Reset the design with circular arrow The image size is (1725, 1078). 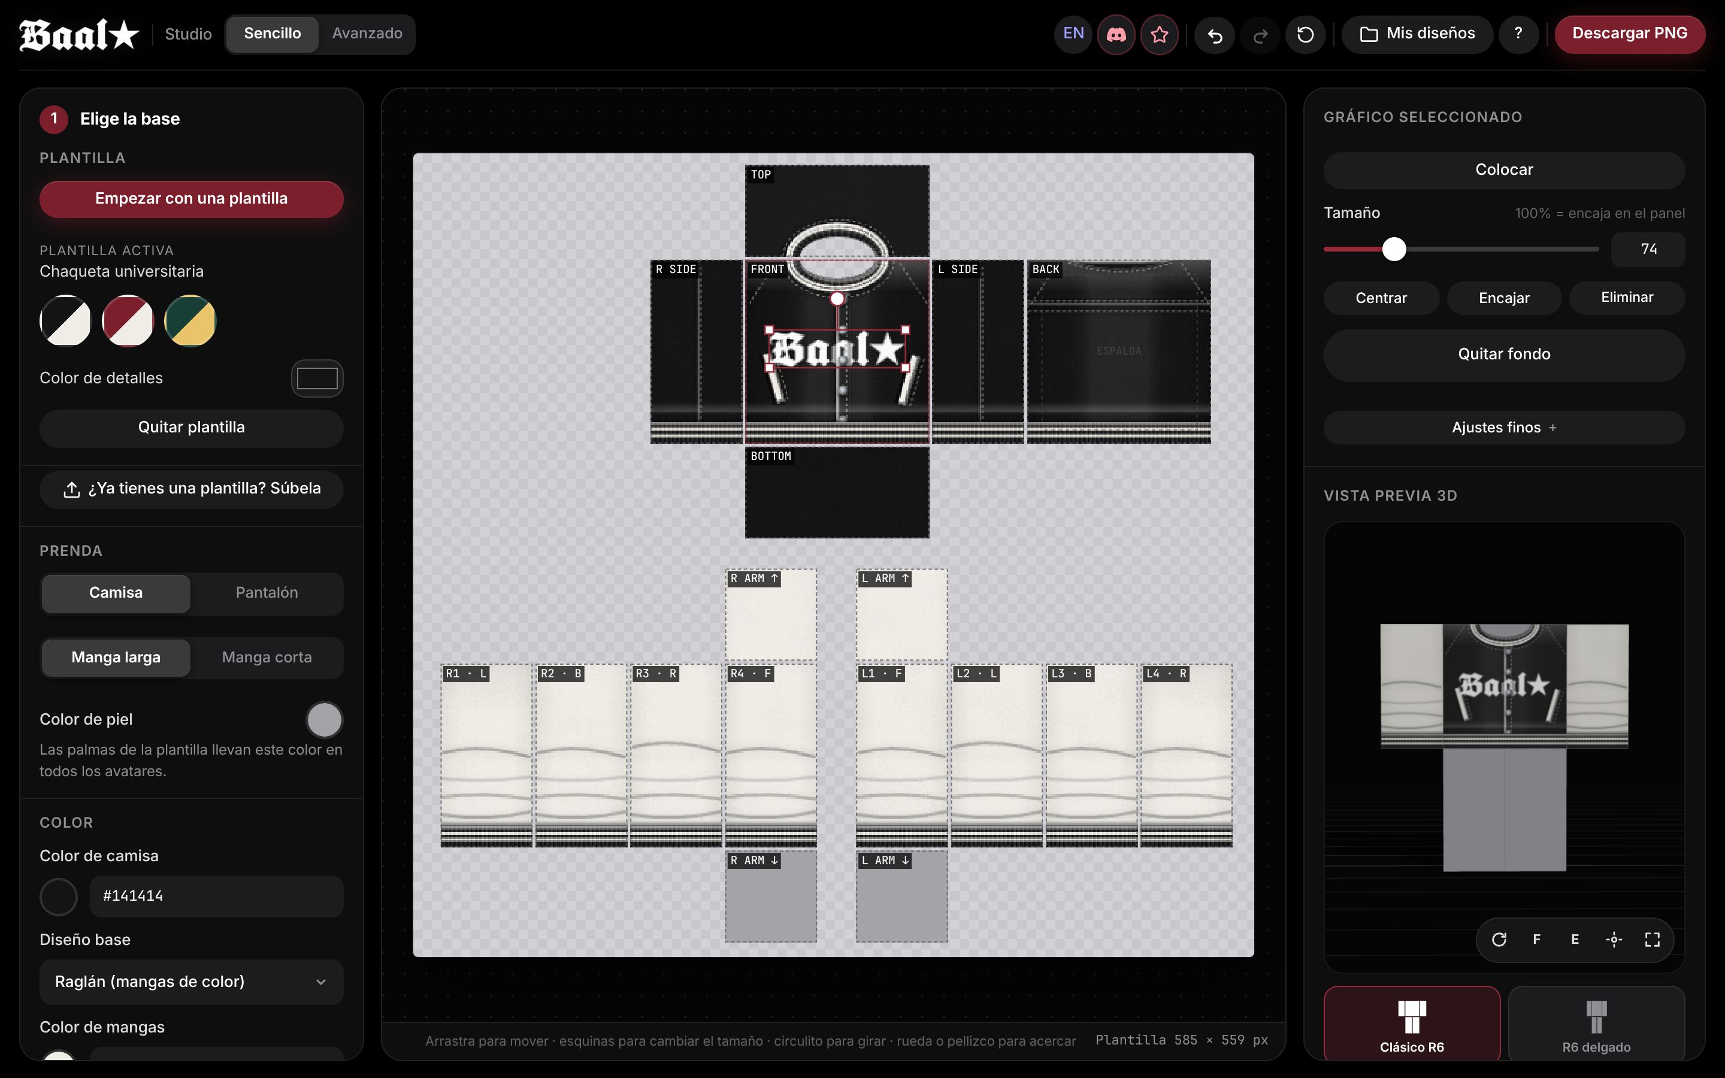1305,34
